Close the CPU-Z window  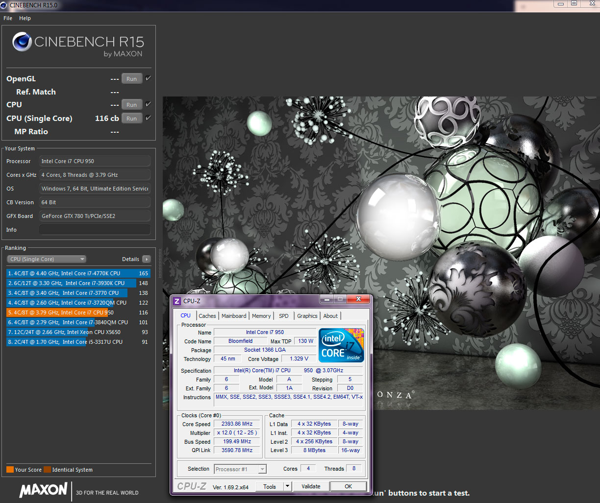click(x=358, y=298)
